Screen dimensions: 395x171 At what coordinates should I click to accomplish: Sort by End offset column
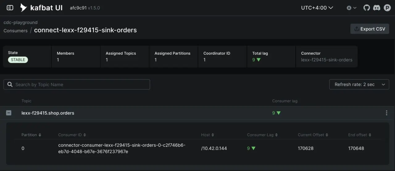point(360,135)
